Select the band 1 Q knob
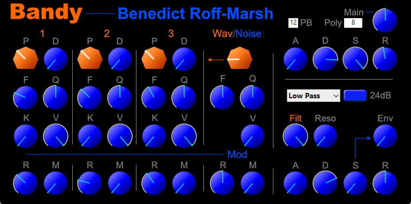411x204 pixels. pyautogui.click(x=56, y=98)
